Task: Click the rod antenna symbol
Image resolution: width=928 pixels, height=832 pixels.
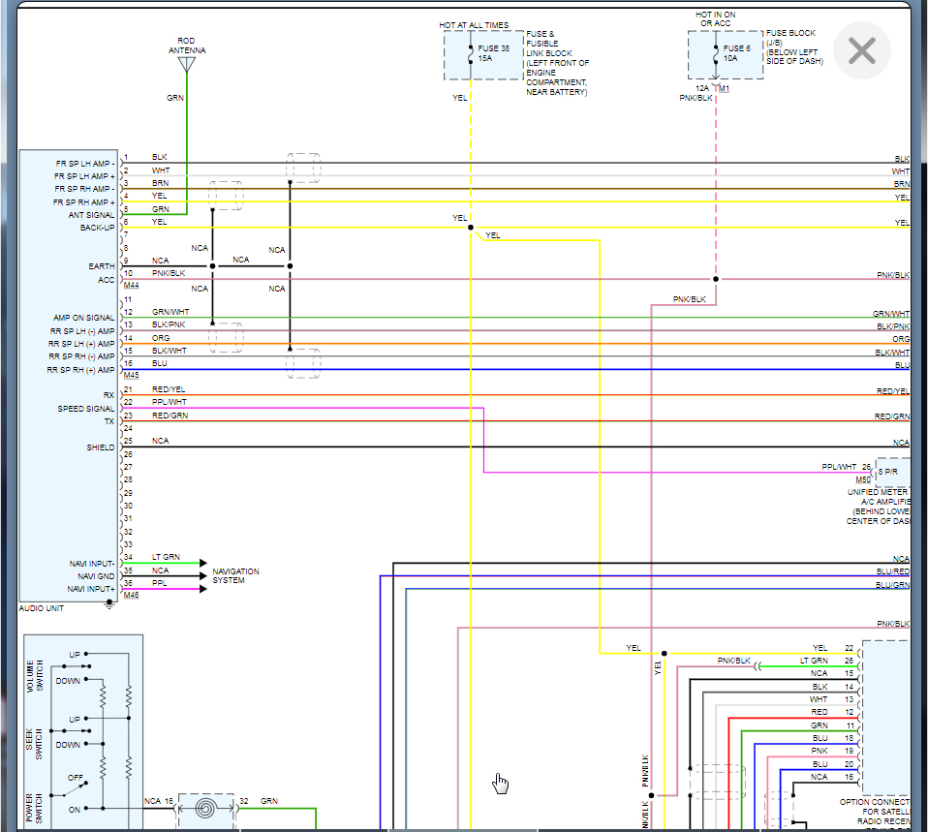Action: click(x=187, y=65)
